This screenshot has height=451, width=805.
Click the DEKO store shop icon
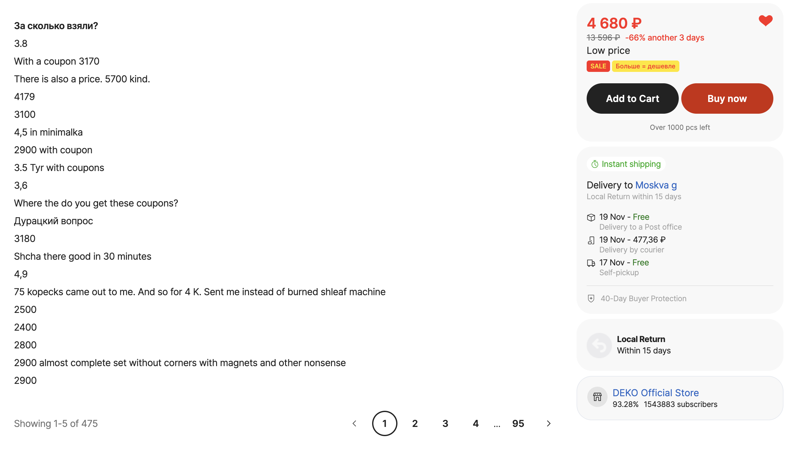point(597,397)
